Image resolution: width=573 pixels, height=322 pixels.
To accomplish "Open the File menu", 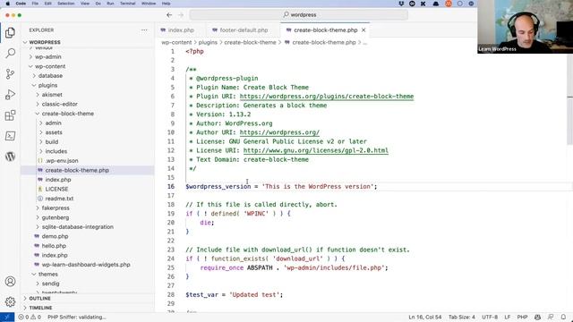I will coord(35,4).
